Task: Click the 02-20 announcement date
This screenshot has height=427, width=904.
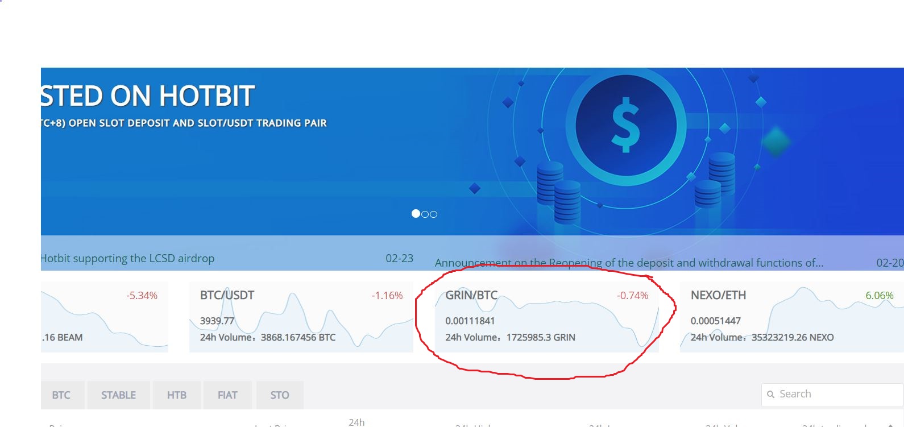Action: tap(890, 263)
